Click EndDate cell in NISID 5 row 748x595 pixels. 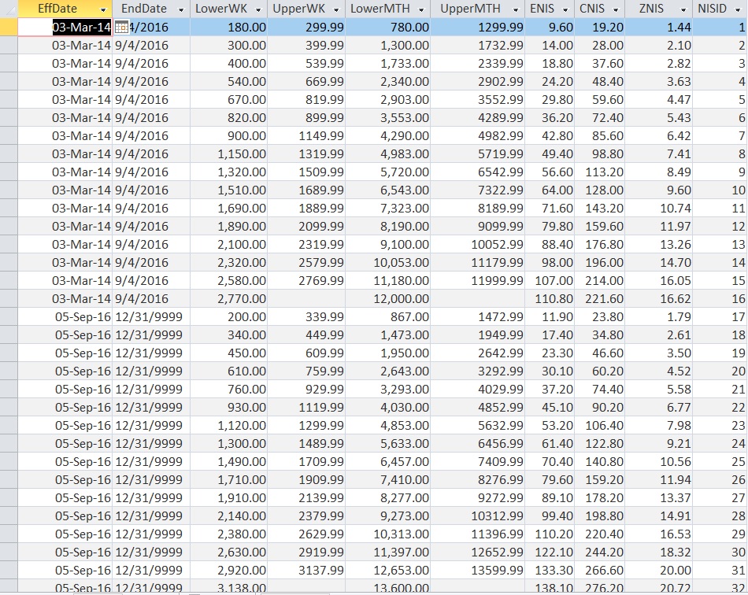[x=151, y=100]
